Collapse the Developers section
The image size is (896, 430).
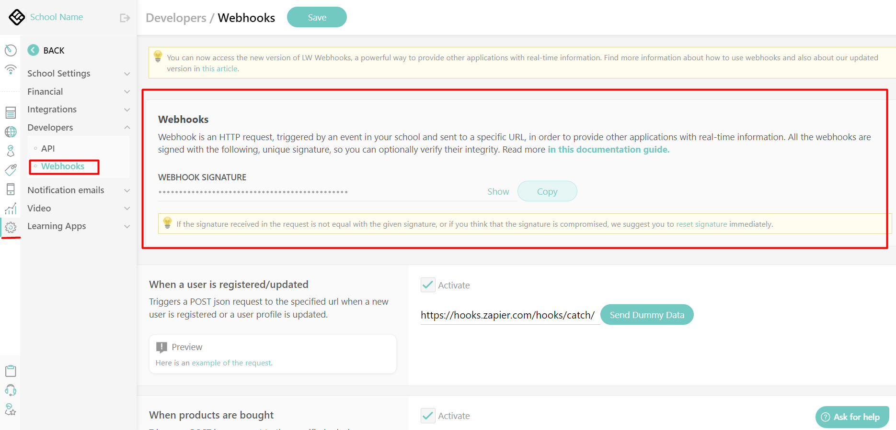[x=50, y=127]
